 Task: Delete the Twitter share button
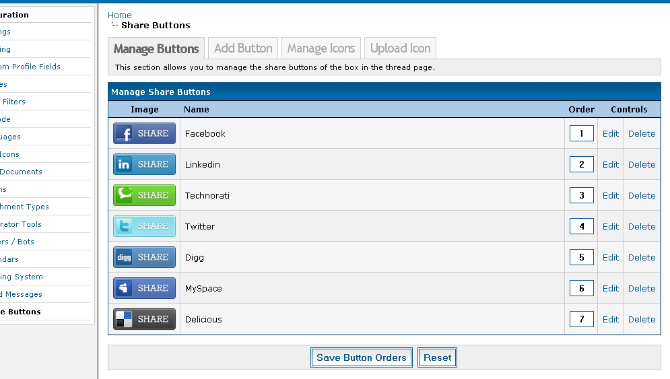pos(641,226)
